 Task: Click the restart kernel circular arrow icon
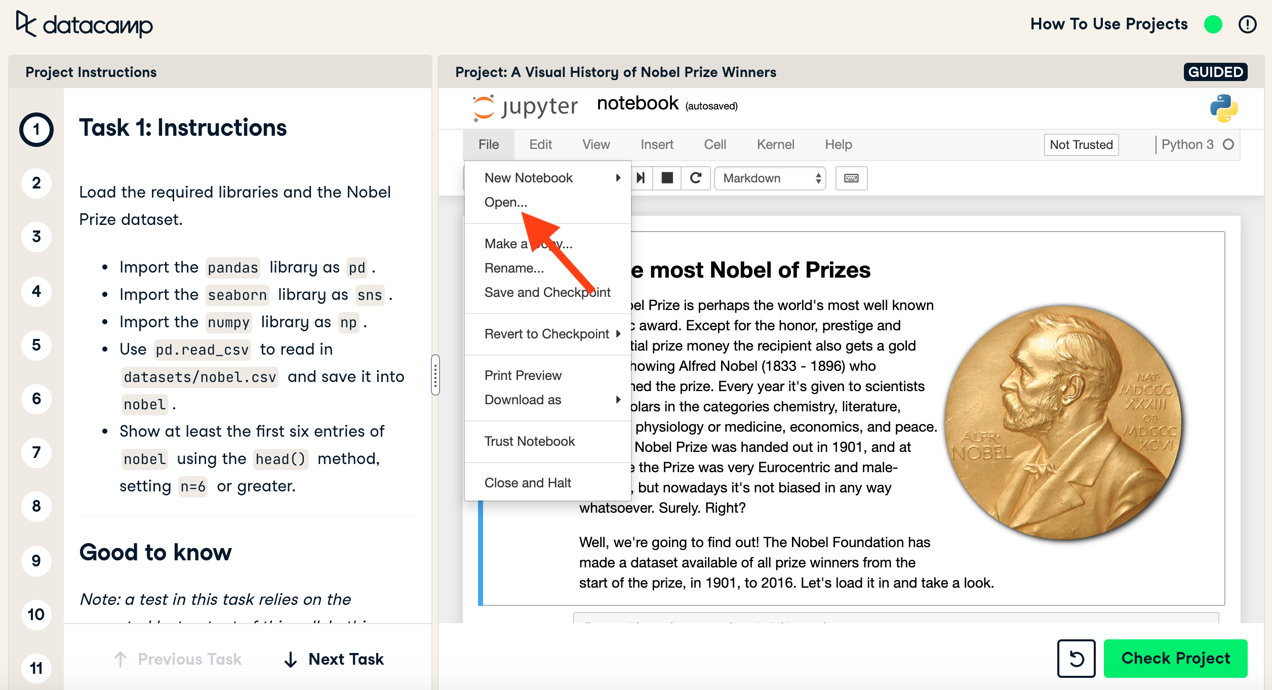click(x=696, y=178)
